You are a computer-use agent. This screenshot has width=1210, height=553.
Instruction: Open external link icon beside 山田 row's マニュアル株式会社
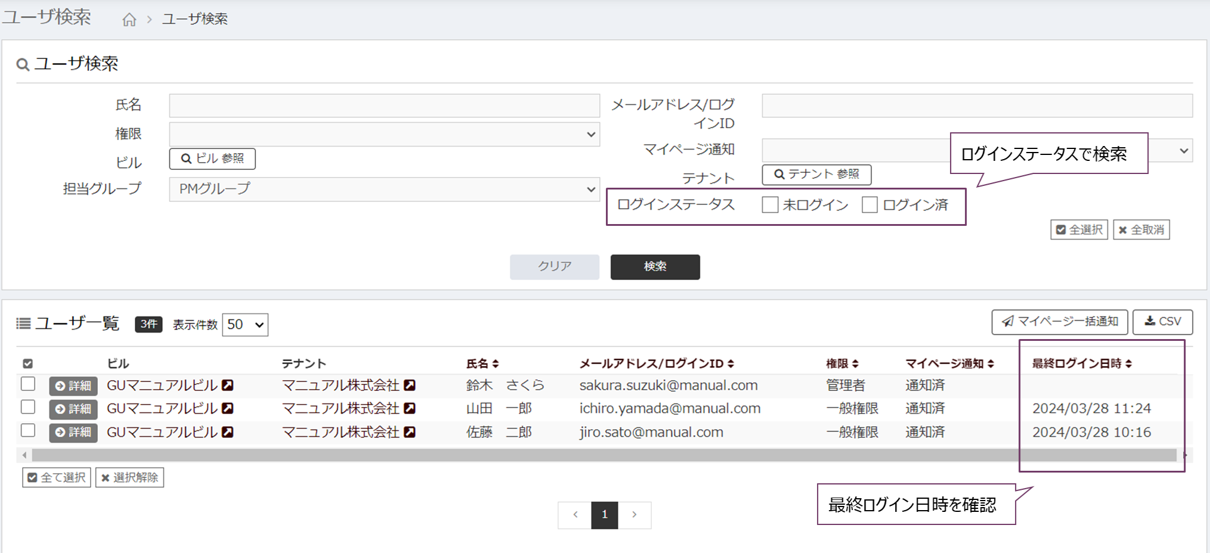[410, 409]
